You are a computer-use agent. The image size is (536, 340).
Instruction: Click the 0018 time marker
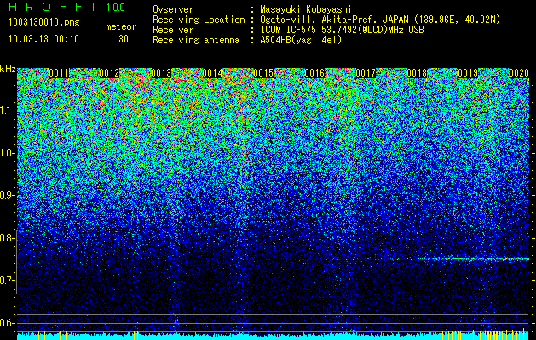point(417,73)
